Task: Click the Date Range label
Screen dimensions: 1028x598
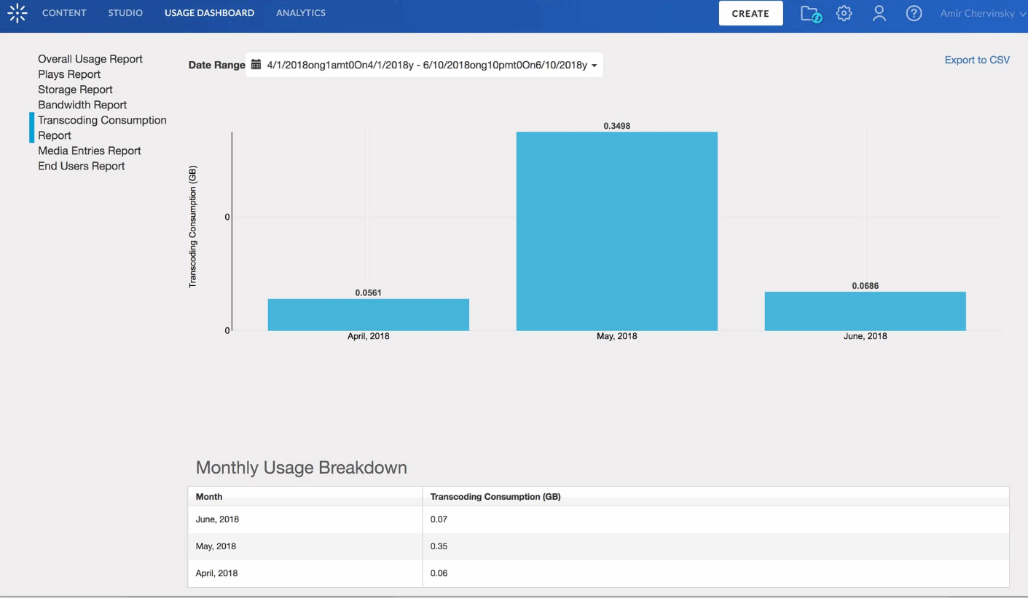Action: click(217, 65)
